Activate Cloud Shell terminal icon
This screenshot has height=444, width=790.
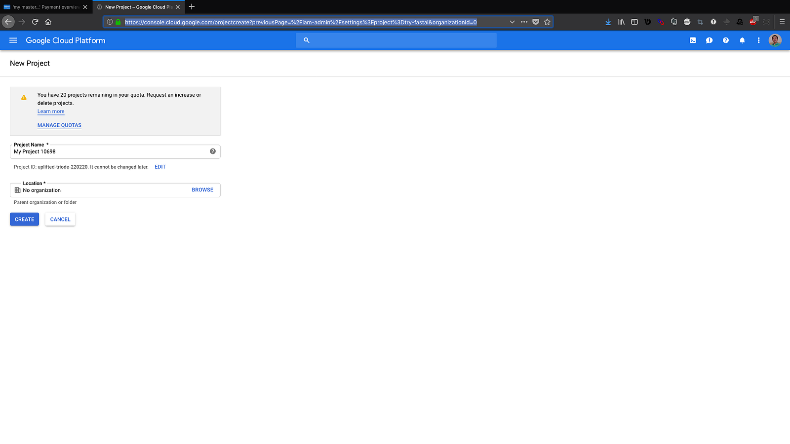coord(693,40)
